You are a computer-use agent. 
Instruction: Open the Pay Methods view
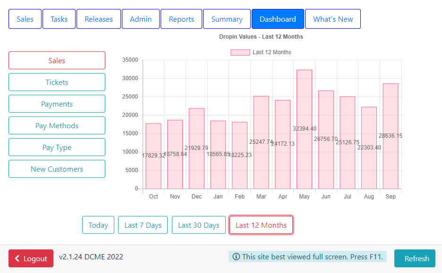point(57,125)
